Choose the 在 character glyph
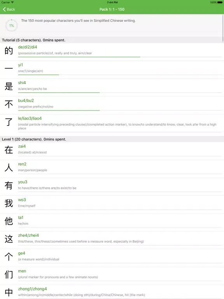Image resolution: width=224 pixels, height=299 pixels. pyautogui.click(x=9, y=150)
